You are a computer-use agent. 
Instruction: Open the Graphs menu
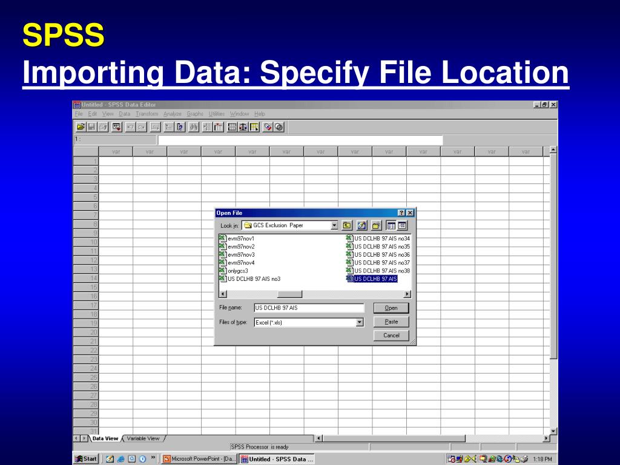point(195,114)
